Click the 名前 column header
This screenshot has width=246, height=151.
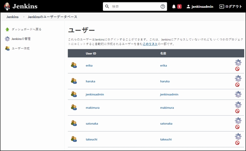tap(163, 53)
